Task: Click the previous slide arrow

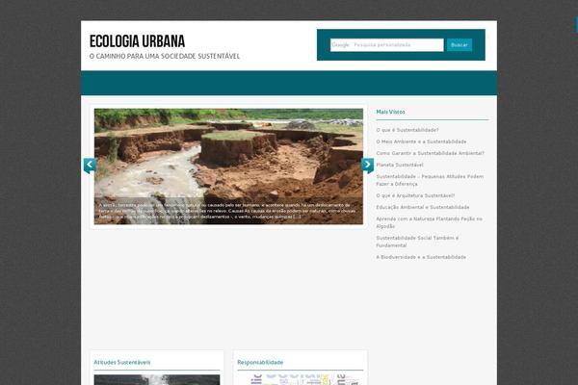Action: (x=90, y=165)
